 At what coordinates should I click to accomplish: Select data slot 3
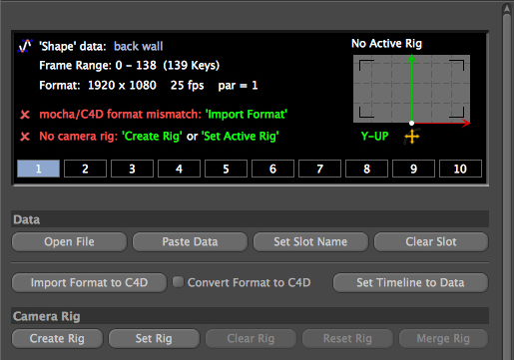132,169
